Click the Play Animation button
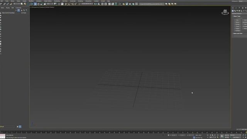The image size is (247, 139). click(x=213, y=135)
